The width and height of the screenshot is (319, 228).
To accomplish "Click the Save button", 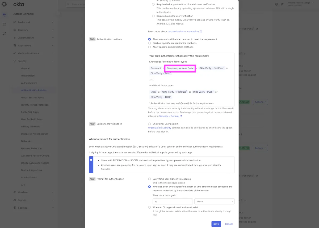I will [x=216, y=224].
